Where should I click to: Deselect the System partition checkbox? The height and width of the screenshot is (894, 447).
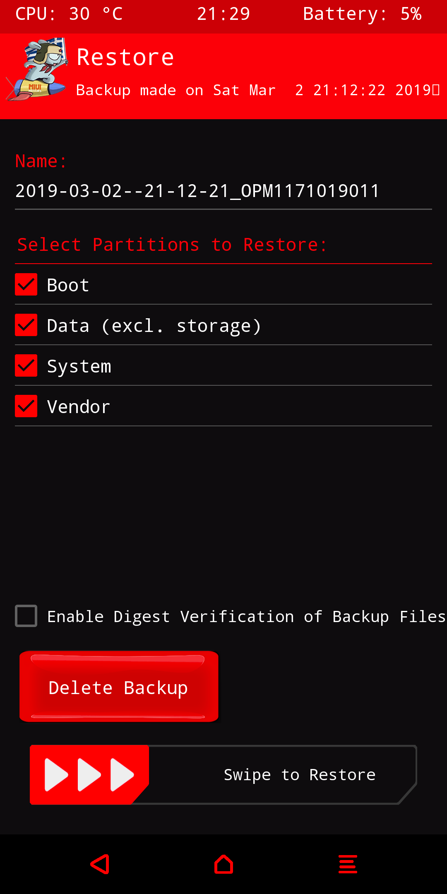tap(26, 365)
